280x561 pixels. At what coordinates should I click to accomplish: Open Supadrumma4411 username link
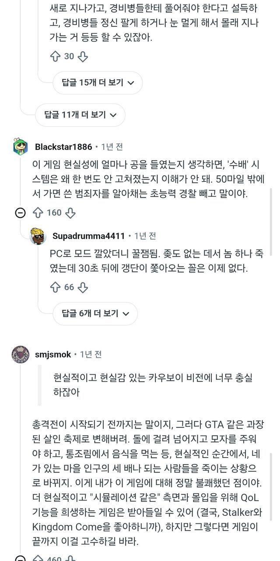point(88,236)
